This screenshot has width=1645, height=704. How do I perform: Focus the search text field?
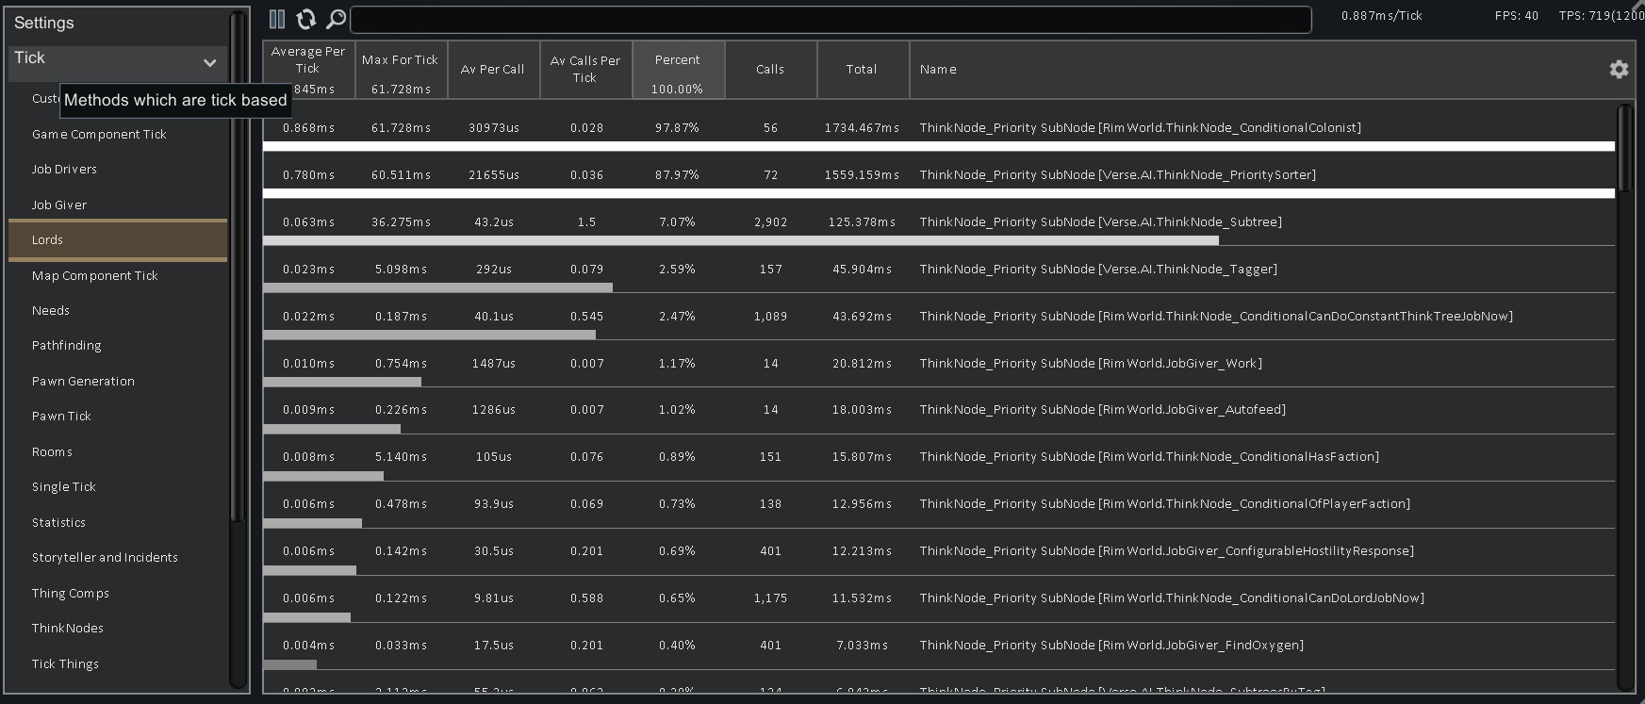[x=831, y=20]
